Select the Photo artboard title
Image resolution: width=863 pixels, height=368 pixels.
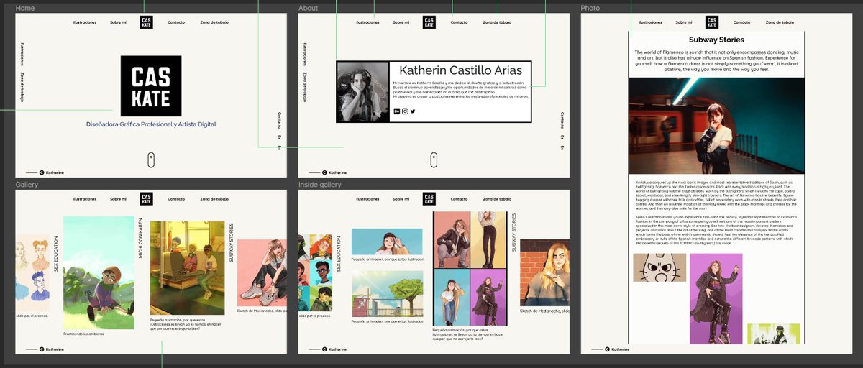pos(590,9)
